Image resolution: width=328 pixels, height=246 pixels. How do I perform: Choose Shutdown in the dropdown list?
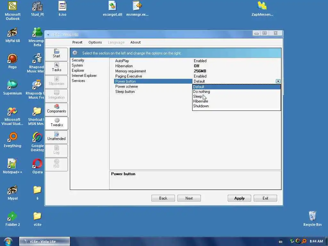click(236, 106)
